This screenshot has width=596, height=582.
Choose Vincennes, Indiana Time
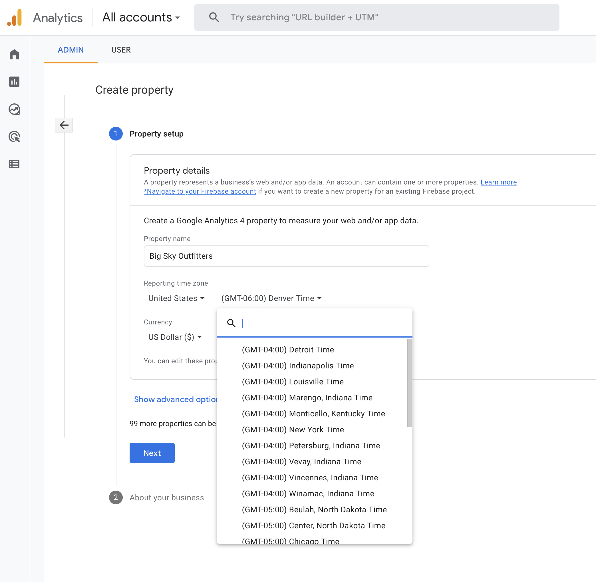point(312,477)
